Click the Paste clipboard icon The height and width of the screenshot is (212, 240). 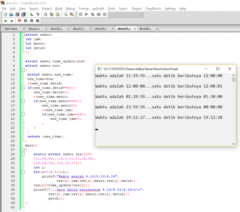[x=58, y=15]
